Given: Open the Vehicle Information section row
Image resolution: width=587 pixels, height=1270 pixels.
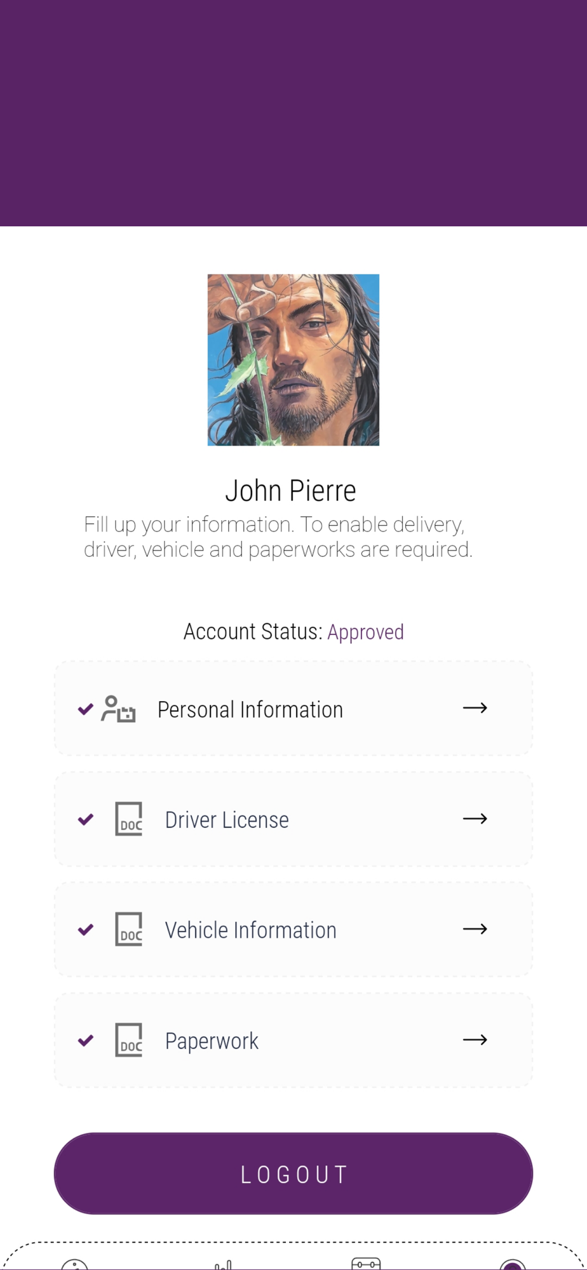Looking at the screenshot, I should (293, 930).
